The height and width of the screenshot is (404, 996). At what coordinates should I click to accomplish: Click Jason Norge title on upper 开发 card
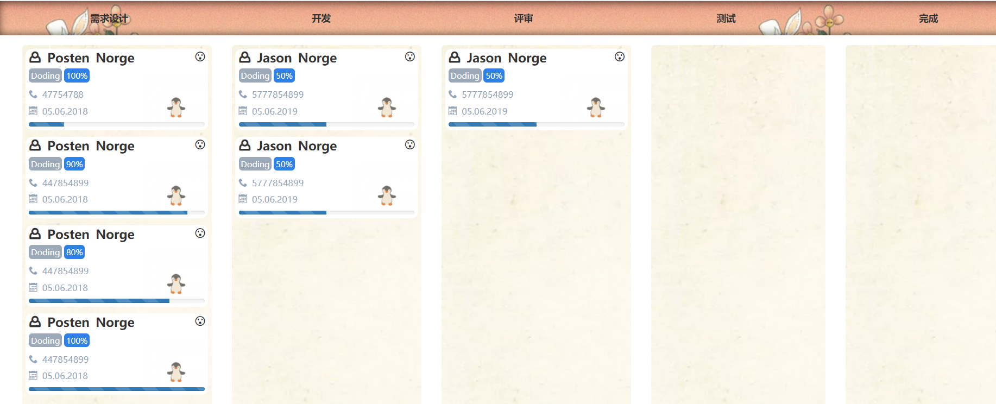297,58
